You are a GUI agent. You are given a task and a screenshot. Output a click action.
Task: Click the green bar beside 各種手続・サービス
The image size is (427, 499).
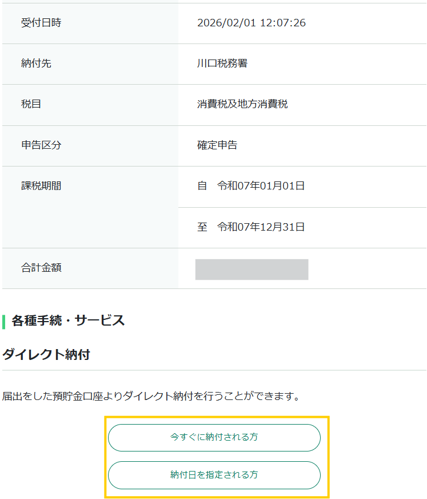4,321
